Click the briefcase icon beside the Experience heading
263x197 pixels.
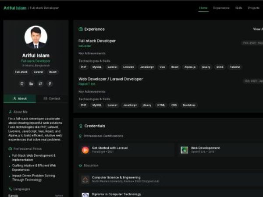coord(81,29)
